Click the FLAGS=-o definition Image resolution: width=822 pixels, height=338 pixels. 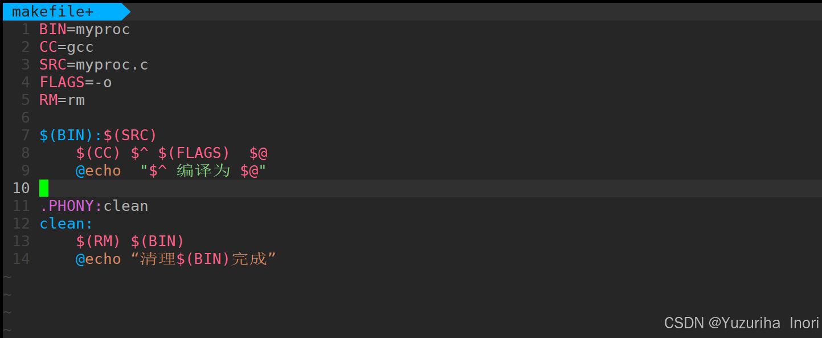point(76,82)
